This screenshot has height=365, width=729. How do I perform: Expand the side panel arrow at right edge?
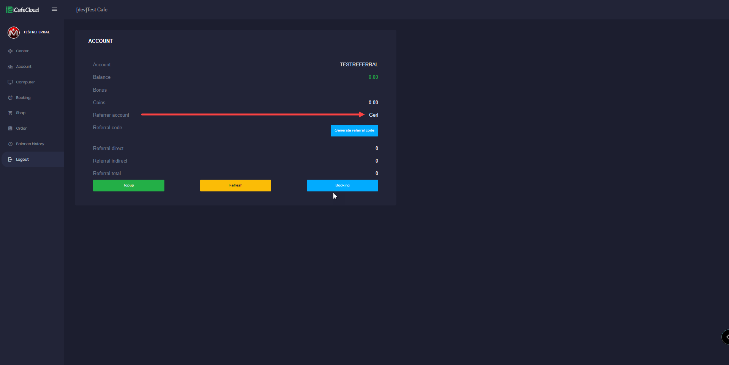[x=726, y=337]
